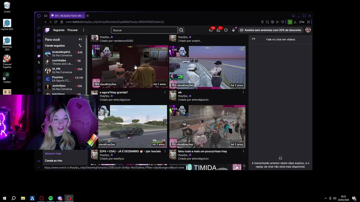Image resolution: width=360 pixels, height=202 pixels.
Task: Open the green 't' extension icon
Action: [290, 22]
